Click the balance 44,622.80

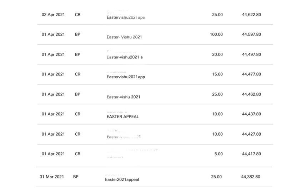click(251, 15)
